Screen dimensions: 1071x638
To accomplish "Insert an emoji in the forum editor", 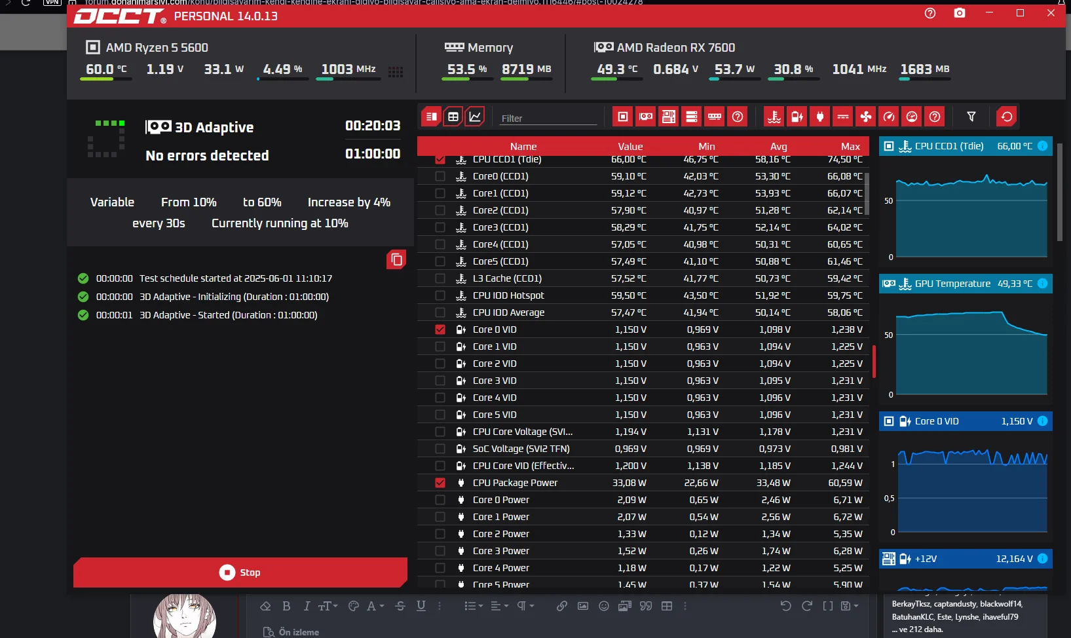I will coord(604,606).
